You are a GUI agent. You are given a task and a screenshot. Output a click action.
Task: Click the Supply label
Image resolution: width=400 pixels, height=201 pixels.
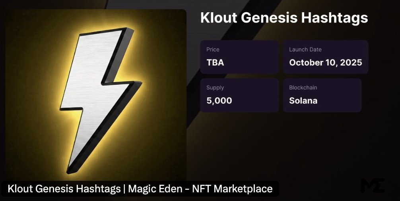pyautogui.click(x=215, y=87)
